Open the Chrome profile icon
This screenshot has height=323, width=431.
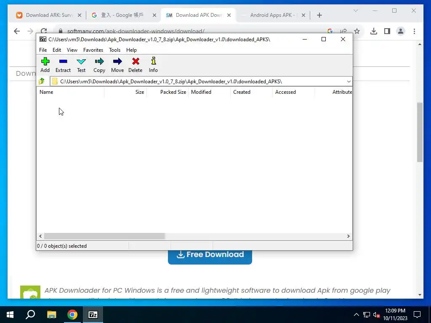coord(401,31)
